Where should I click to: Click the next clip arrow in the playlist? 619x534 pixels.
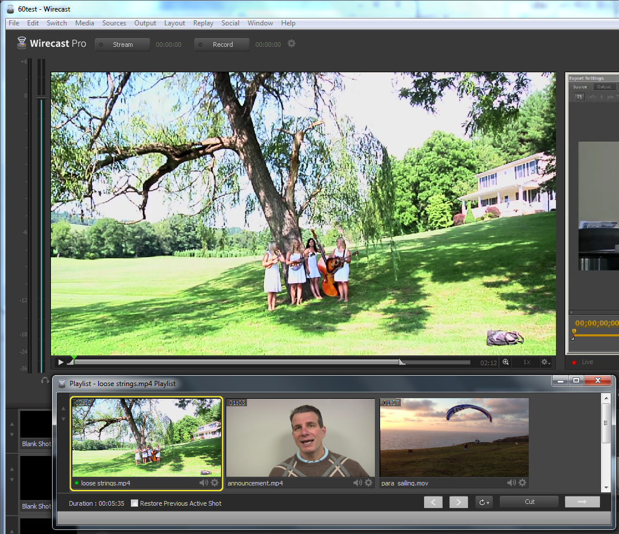(x=458, y=502)
